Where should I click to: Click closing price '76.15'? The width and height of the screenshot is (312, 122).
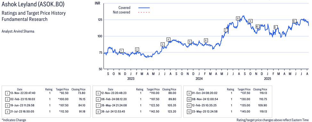pyautogui.click(x=82, y=99)
